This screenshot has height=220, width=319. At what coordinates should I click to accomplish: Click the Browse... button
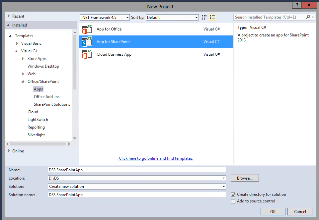(245, 178)
